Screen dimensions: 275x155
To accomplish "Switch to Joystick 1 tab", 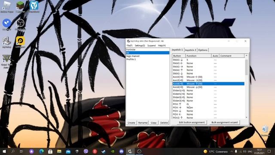I will click(x=177, y=50).
